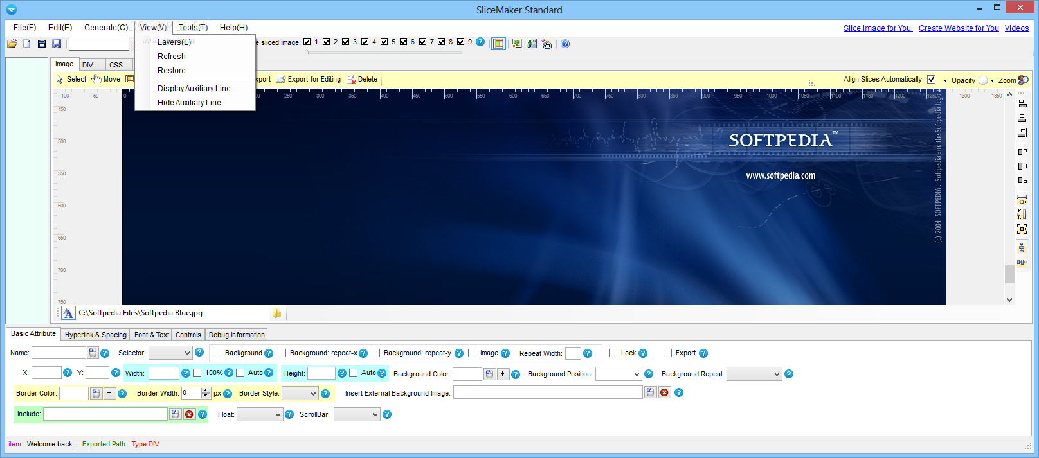1039x458 pixels.
Task: Open help with the blue question icon at the toolbar end
Action: point(565,44)
